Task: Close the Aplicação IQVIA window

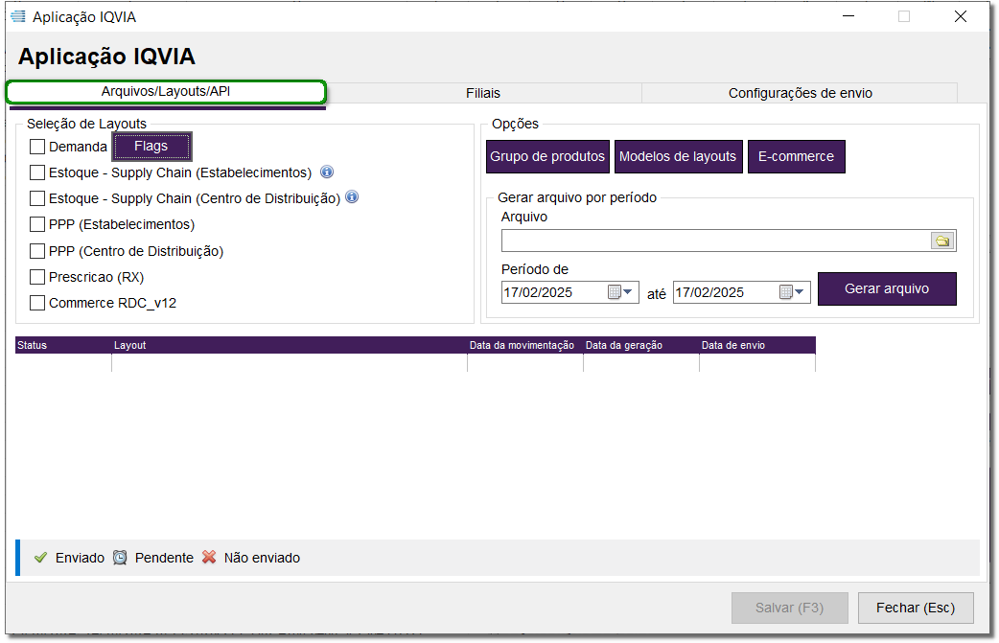Action: pyautogui.click(x=960, y=16)
